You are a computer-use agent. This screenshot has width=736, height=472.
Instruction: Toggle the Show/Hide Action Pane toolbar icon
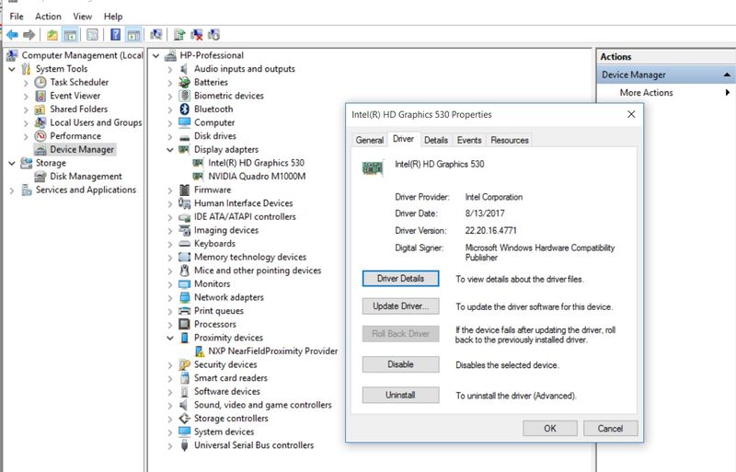click(133, 35)
